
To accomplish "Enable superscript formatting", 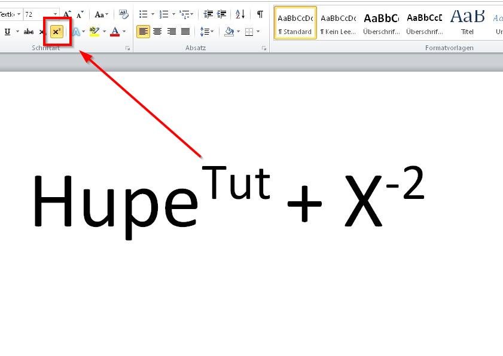I will tap(57, 32).
